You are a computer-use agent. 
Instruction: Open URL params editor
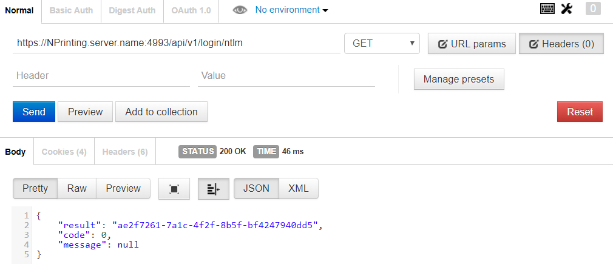click(x=472, y=44)
